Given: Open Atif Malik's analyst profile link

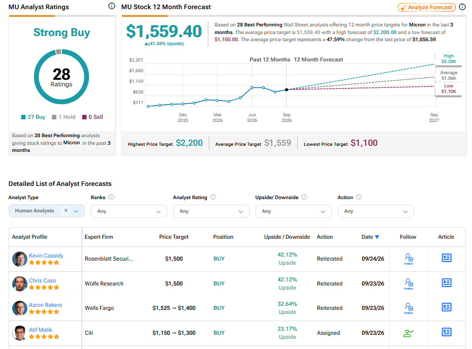Looking at the screenshot, I should [x=40, y=330].
